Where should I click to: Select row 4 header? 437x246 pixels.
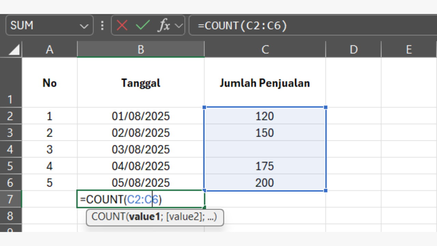pos(11,149)
